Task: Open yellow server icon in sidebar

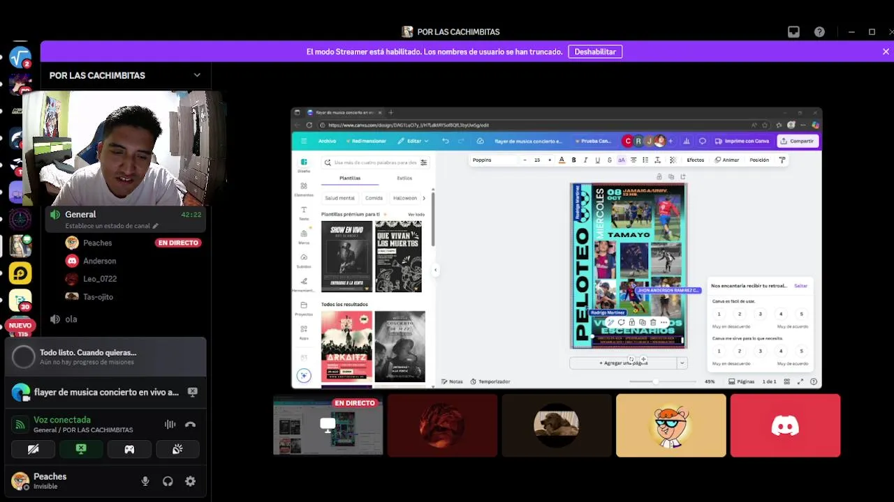Action: click(x=20, y=274)
